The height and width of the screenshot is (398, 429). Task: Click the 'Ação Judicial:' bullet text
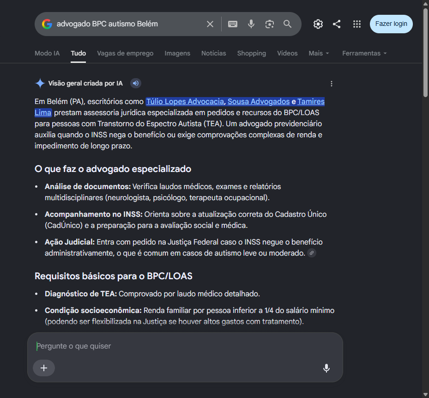pos(70,242)
